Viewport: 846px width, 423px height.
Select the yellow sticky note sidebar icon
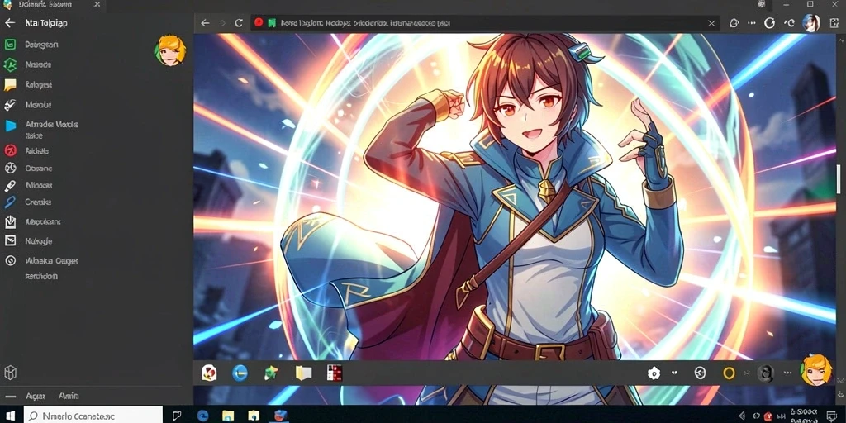10,85
